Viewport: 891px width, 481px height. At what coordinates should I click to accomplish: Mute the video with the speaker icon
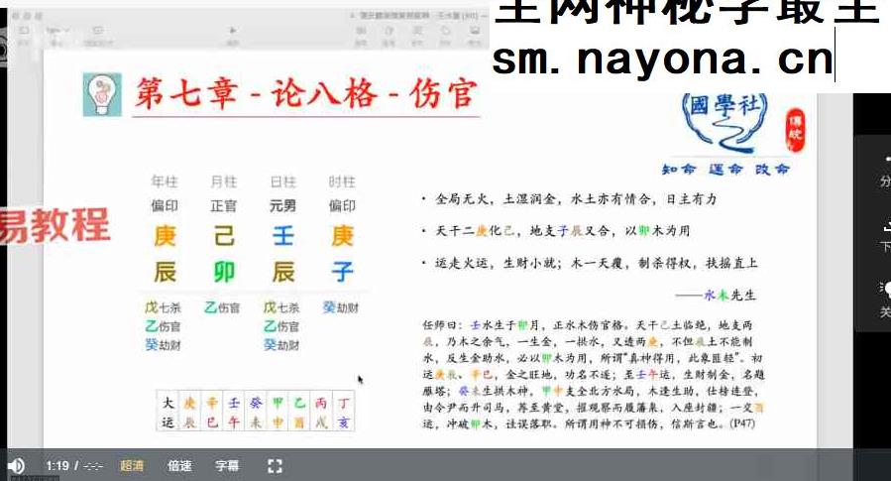pyautogui.click(x=16, y=466)
